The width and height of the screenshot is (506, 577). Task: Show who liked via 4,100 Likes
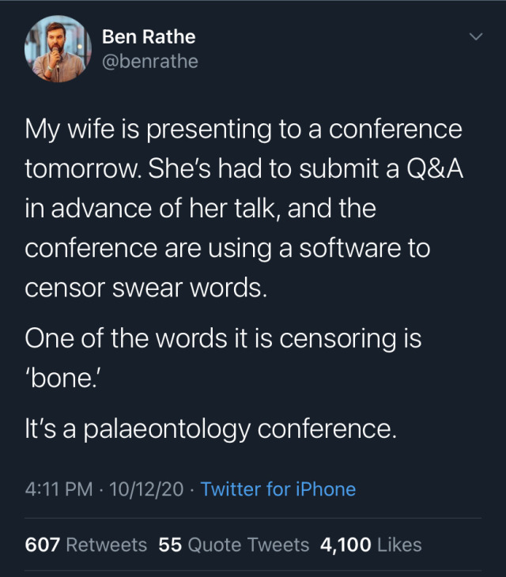coord(371,545)
